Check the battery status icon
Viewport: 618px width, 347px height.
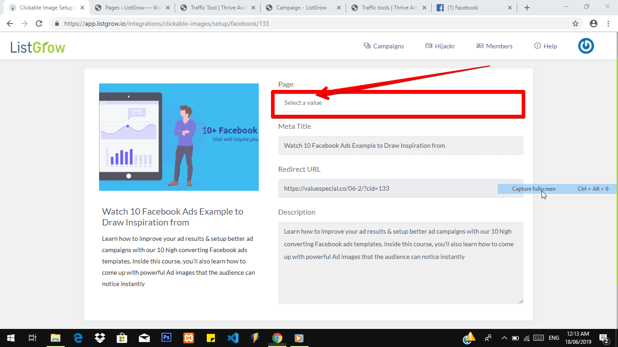pos(515,338)
